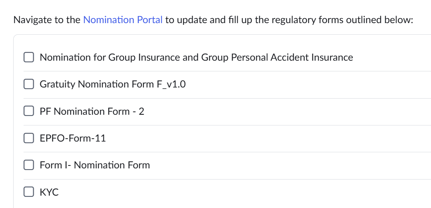Viewport: 431px width, 208px height.
Task: Click the 'Form I- Nomination Form' label
Action: click(x=95, y=165)
